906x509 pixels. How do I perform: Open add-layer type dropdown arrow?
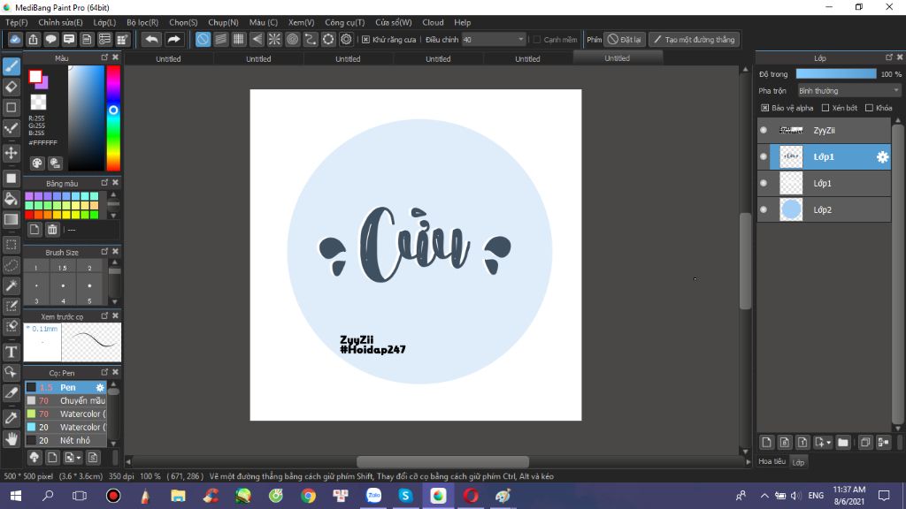click(828, 443)
